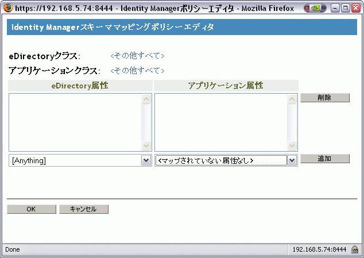Open the [Anything] eDirectory attribute dropdown

point(80,160)
